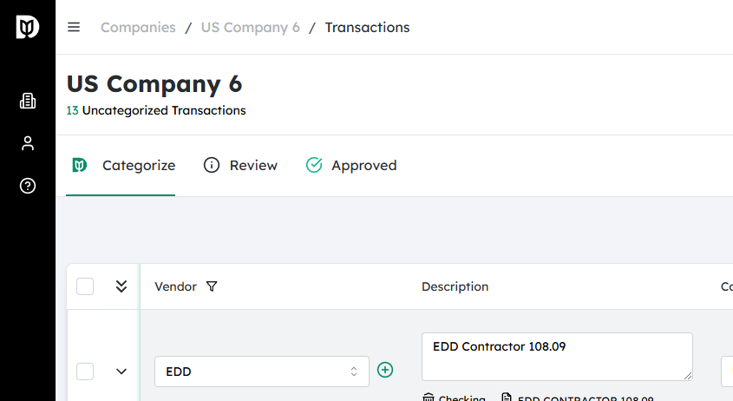Screen dimensions: 733x401
Task: Tick the select-all checkbox in table header
Action: (x=85, y=286)
